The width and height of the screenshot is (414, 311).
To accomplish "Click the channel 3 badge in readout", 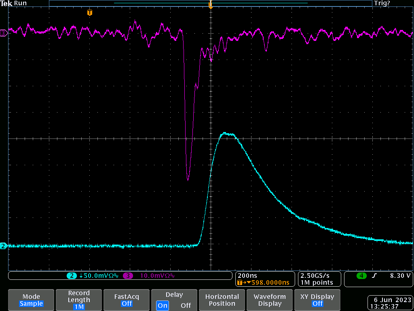I will [128, 276].
